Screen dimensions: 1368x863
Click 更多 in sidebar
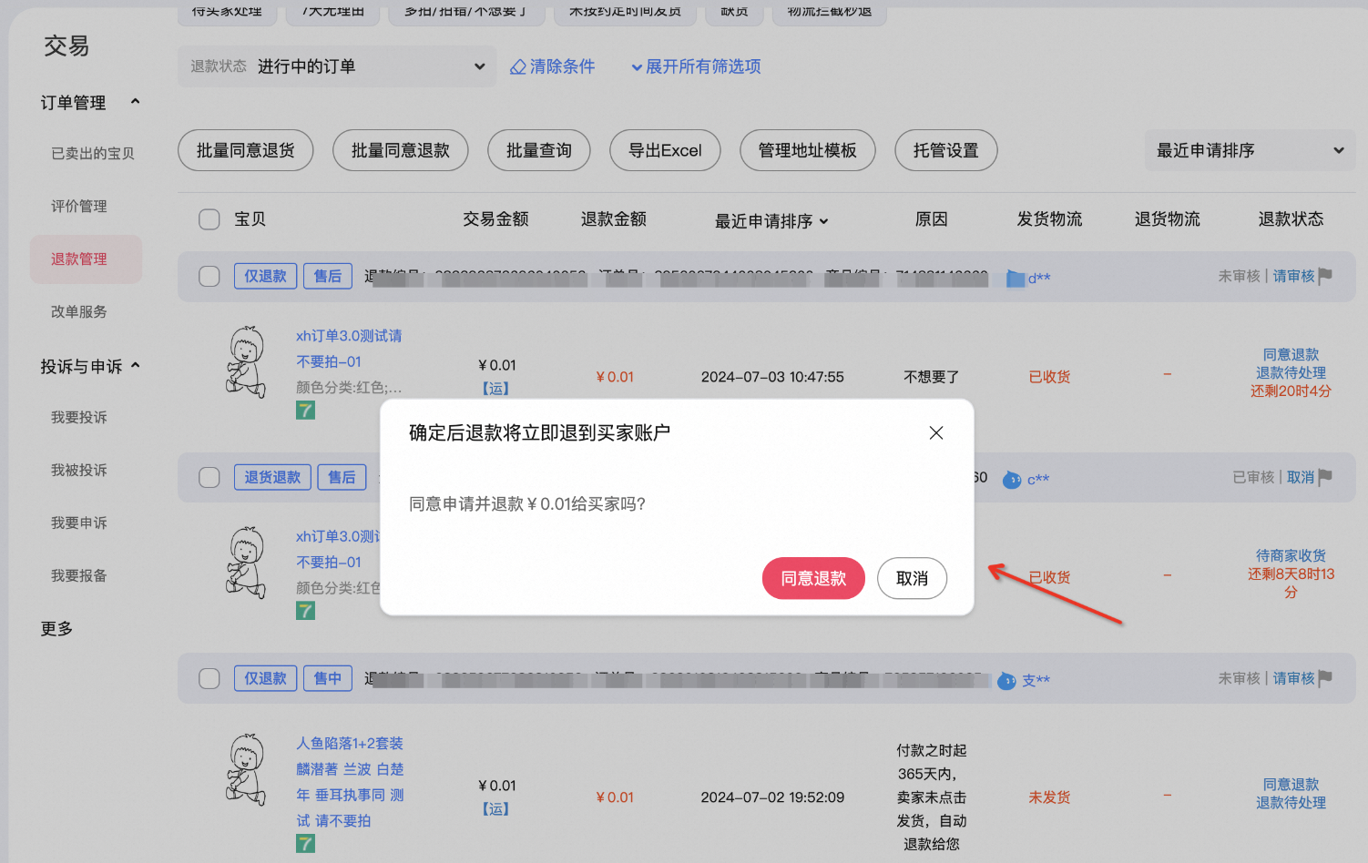coord(56,629)
